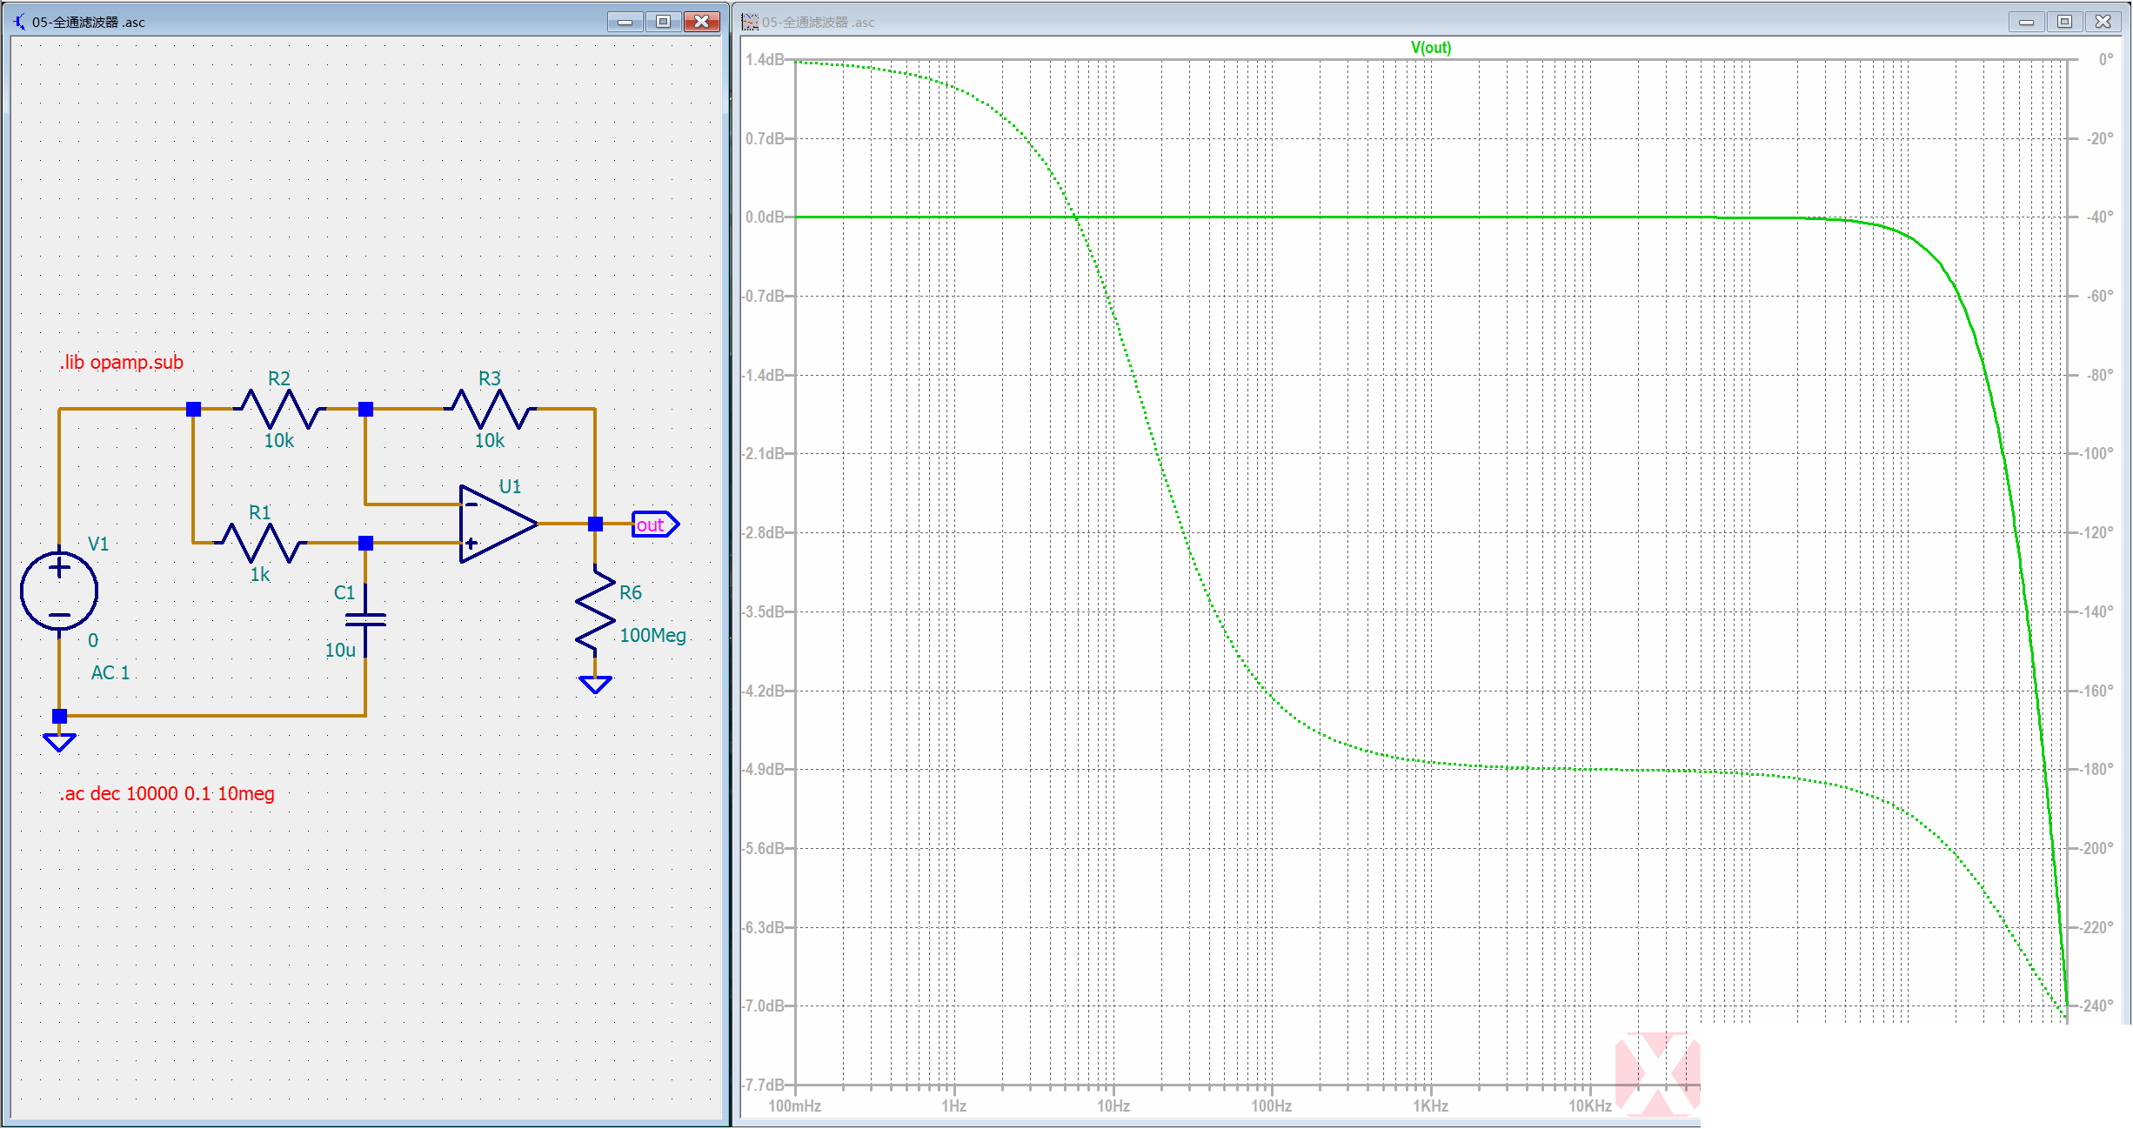The image size is (2133, 1129).
Task: Minimize the waveform plot window
Action: (2026, 22)
